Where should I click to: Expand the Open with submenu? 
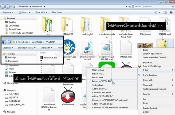pyautogui.click(x=156, y=80)
